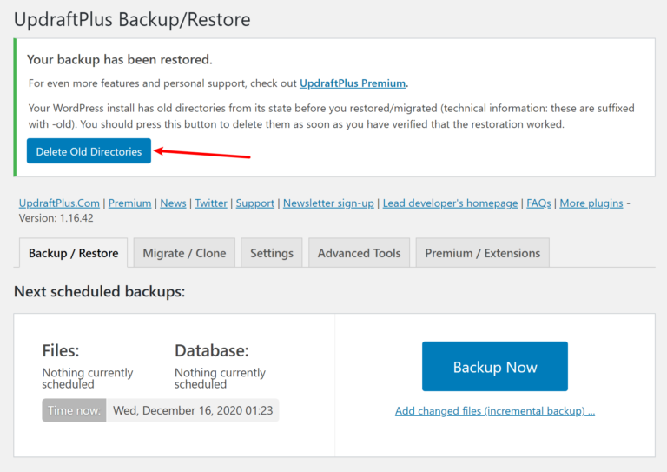Viewport: 667px width, 472px height.
Task: Open the Newsletter sign-up link
Action: pos(328,203)
